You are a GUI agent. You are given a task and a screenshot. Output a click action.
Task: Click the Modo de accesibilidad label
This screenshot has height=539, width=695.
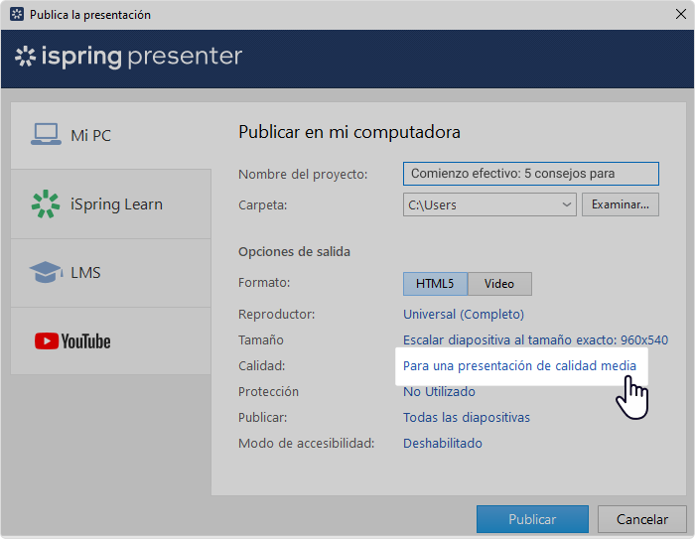tap(306, 443)
